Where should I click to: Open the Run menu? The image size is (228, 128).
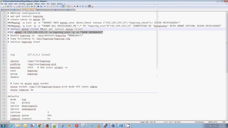pos(48,4)
